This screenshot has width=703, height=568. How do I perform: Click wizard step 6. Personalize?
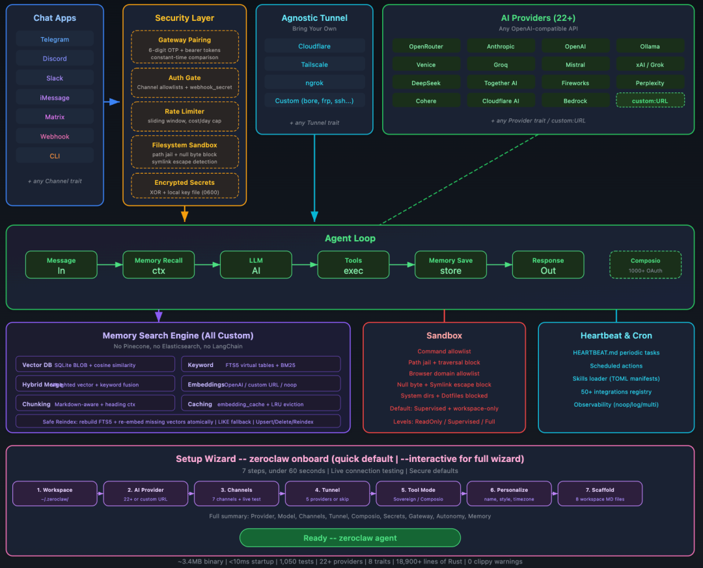(509, 494)
